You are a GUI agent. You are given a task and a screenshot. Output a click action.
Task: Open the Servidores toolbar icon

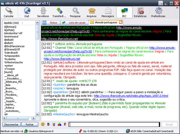(43, 11)
